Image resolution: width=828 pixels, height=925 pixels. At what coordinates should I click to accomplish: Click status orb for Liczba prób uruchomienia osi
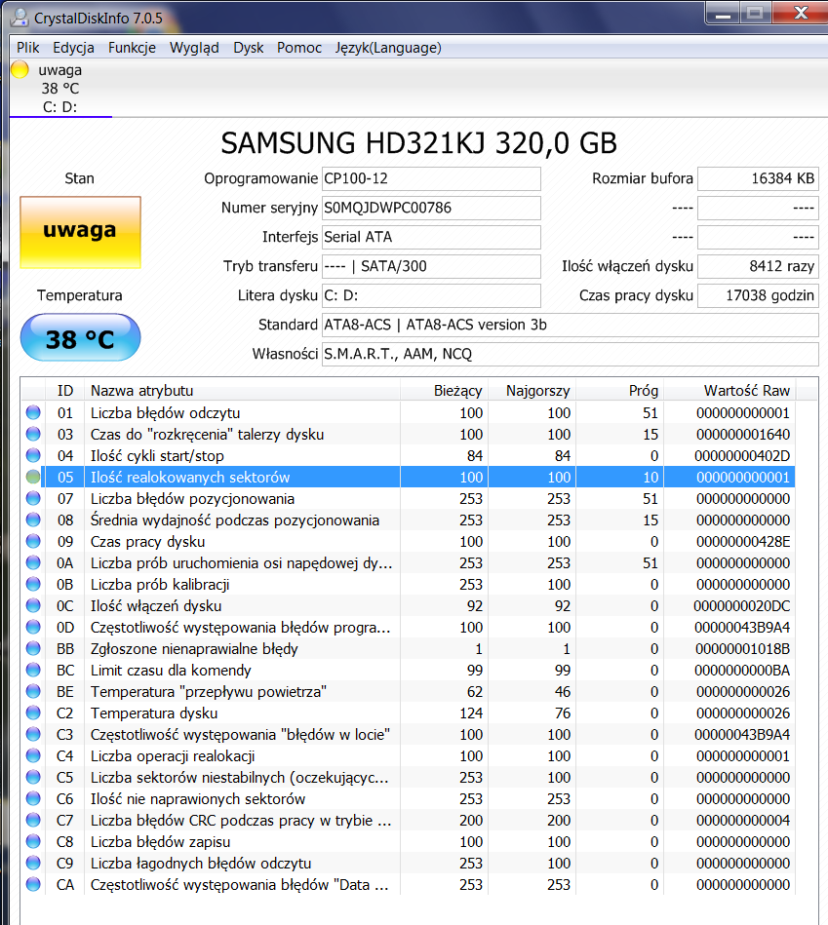pyautogui.click(x=33, y=562)
